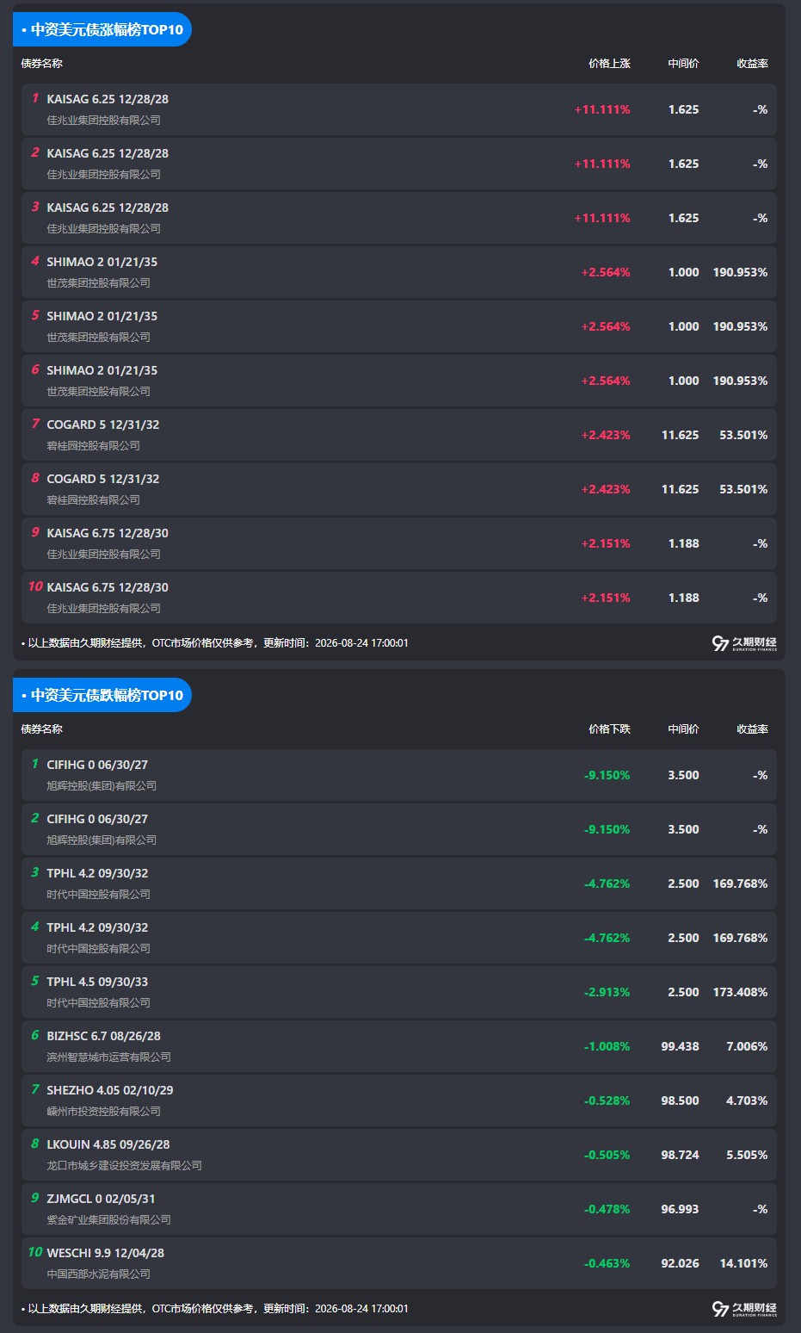Screen dimensions: 801x1333
Task: Click the -0.463% price drop value
Action: pos(607,1263)
